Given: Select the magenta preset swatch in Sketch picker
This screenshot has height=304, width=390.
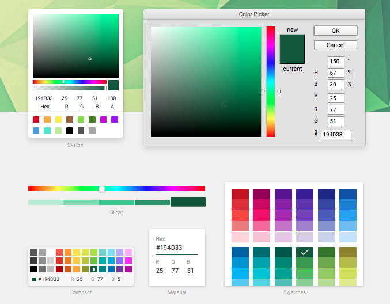Looking at the screenshot, I should pyautogui.click(x=104, y=120).
